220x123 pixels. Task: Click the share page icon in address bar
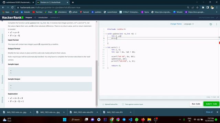tap(193, 8)
